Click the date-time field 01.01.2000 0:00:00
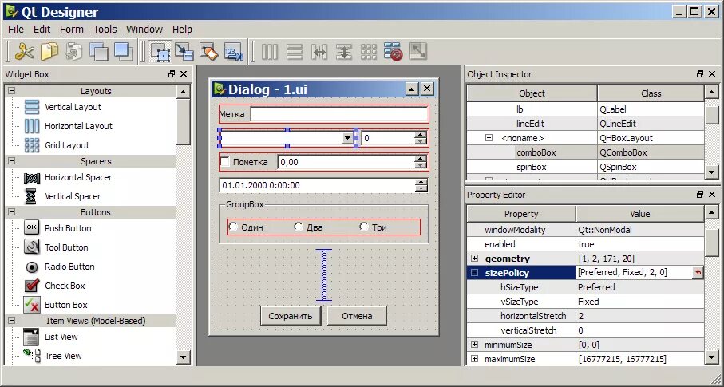The width and height of the screenshot is (724, 387). (x=323, y=185)
